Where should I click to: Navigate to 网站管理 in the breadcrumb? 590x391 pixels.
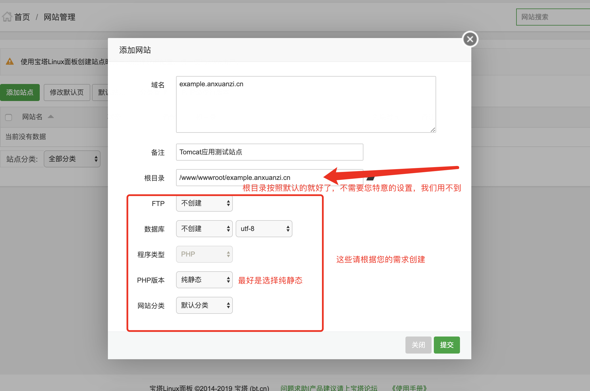coord(59,17)
